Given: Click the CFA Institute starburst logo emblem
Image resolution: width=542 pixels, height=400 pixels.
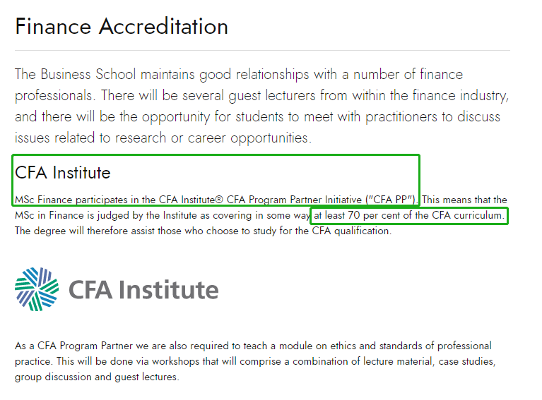Looking at the screenshot, I should coord(37,289).
